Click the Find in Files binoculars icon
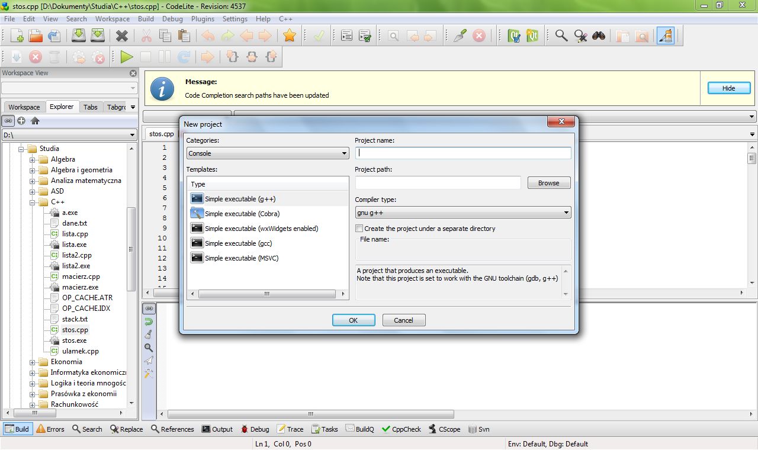The image size is (758, 450). click(599, 36)
